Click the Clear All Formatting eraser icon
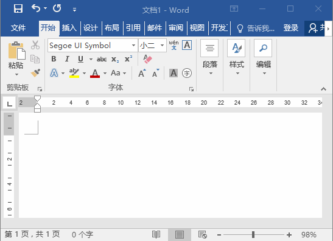This screenshot has height=241, width=333. click(x=147, y=59)
